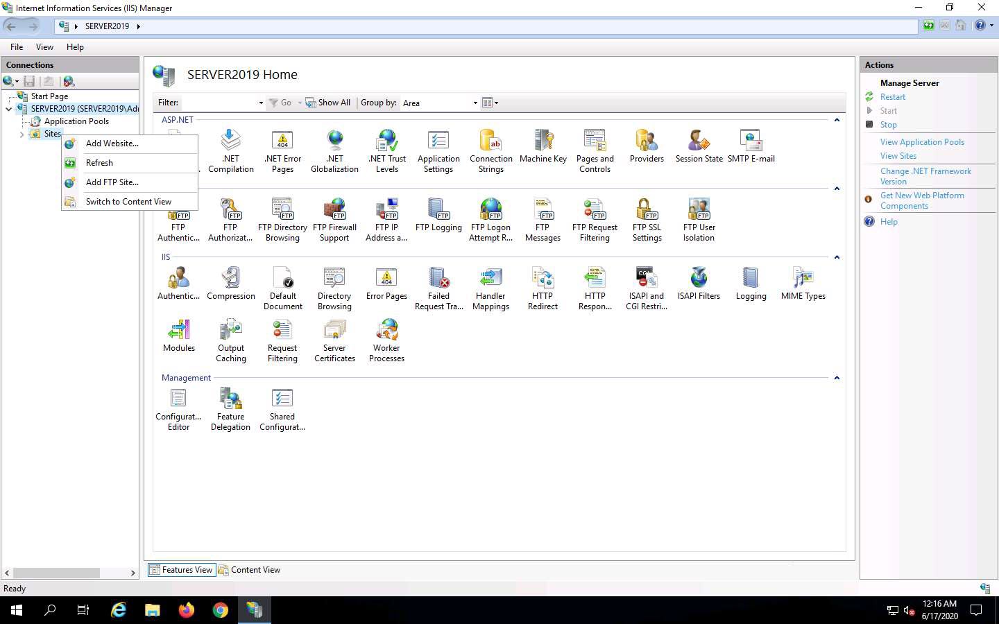Click View Application Pools link
The height and width of the screenshot is (624, 999).
(922, 142)
